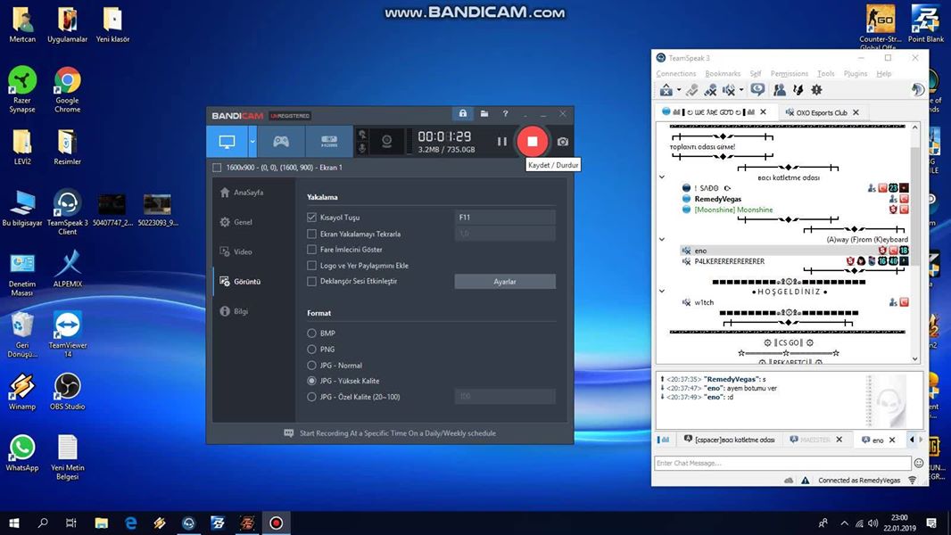Toggle TeamSpeak mute speakers icon

728,90
